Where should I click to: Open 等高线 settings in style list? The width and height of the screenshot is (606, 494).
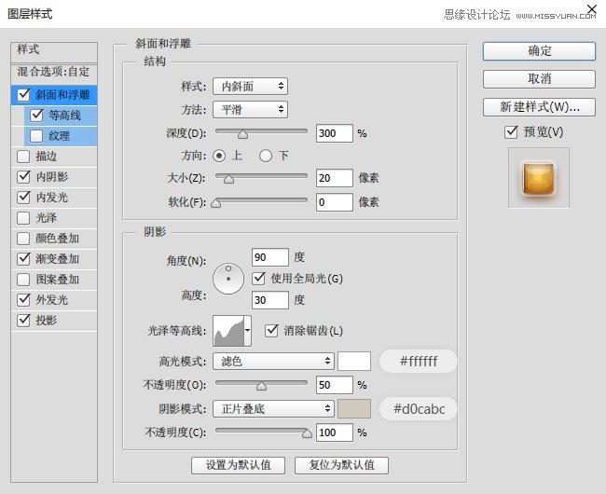[x=64, y=115]
